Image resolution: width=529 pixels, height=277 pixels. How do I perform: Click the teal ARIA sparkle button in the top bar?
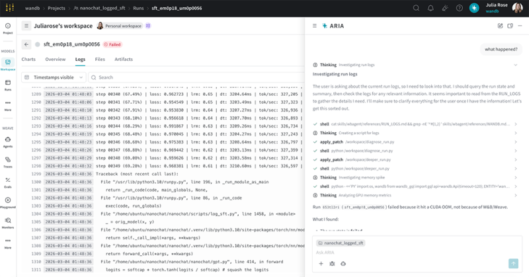pos(474,8)
